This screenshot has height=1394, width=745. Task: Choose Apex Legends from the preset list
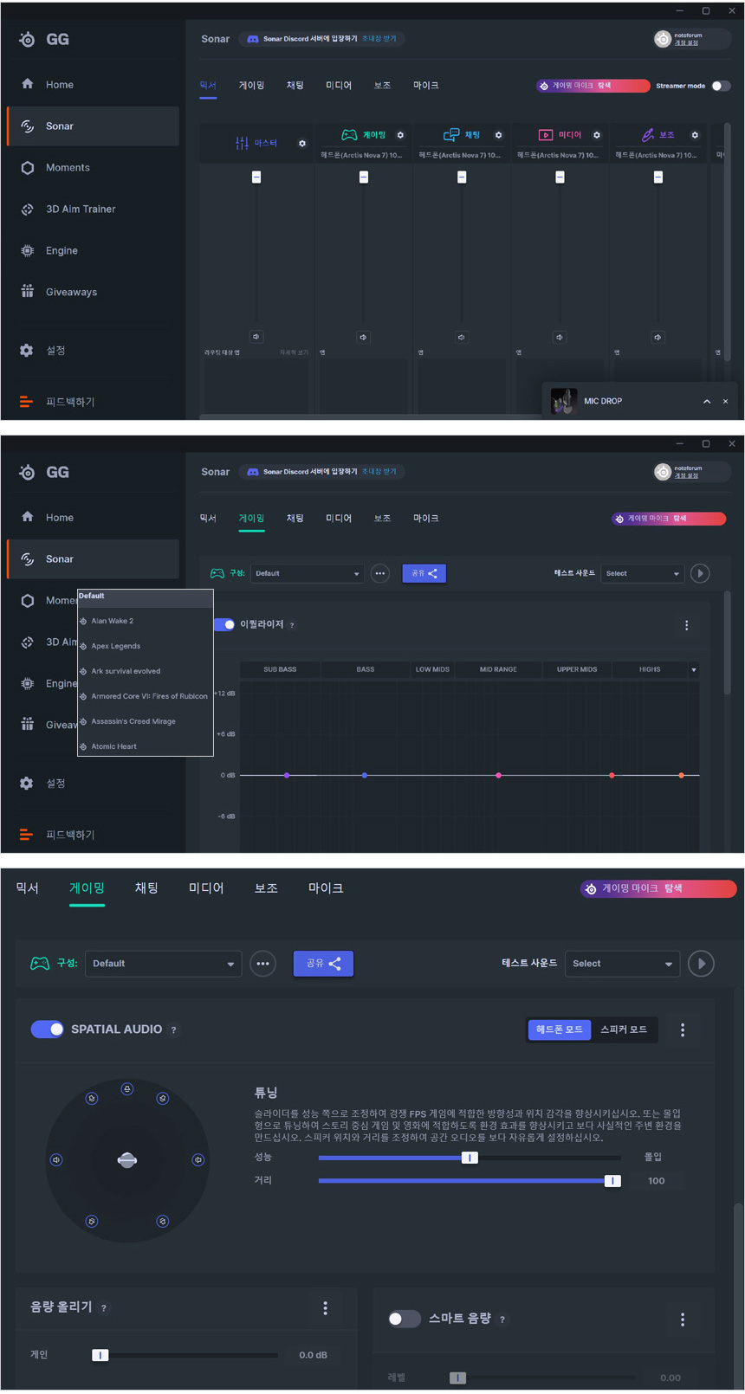pyautogui.click(x=116, y=646)
